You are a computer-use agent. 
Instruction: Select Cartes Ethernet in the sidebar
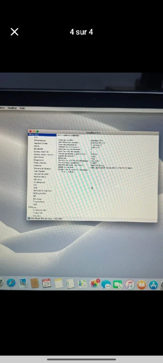pos(41,152)
